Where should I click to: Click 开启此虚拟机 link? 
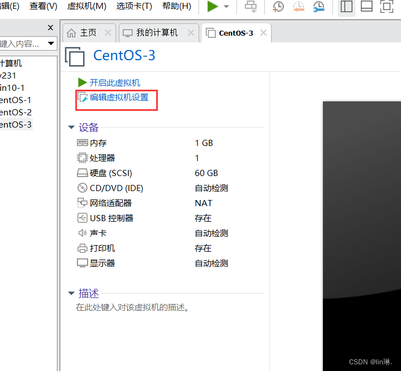(115, 83)
